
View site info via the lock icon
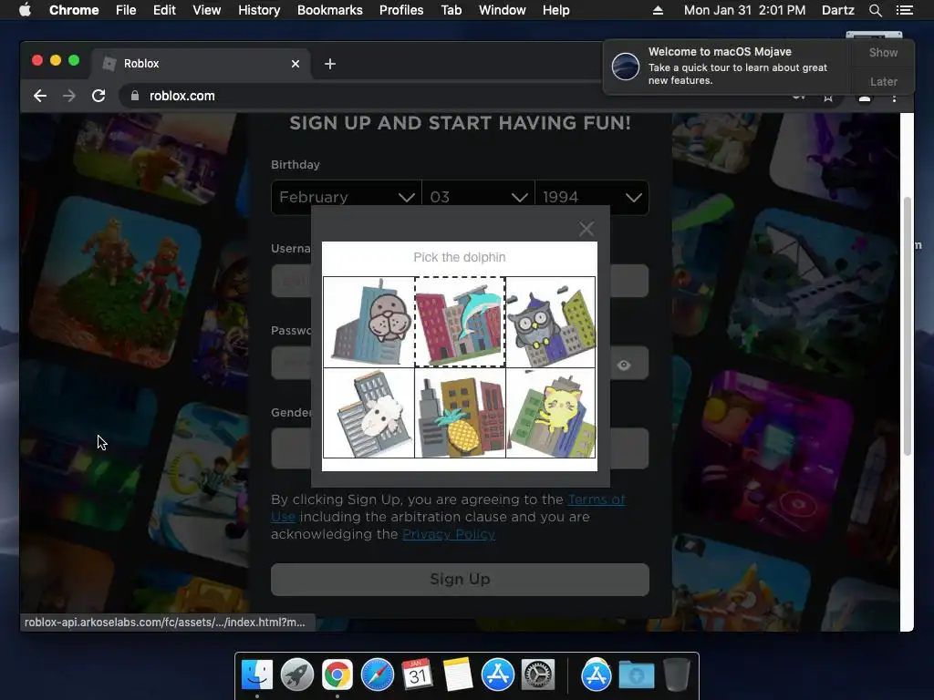(x=135, y=96)
